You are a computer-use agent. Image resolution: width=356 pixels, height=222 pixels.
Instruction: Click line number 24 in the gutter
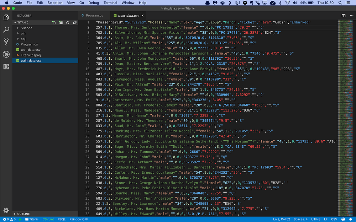[x=88, y=141]
